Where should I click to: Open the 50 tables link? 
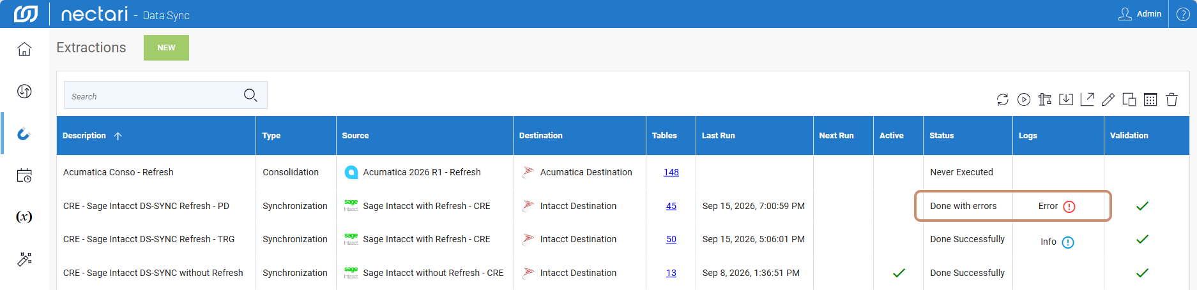point(671,239)
